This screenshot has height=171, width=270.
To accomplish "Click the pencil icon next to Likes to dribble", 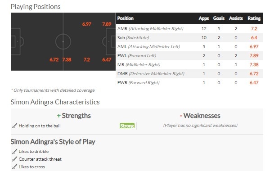I will [x=14, y=152].
